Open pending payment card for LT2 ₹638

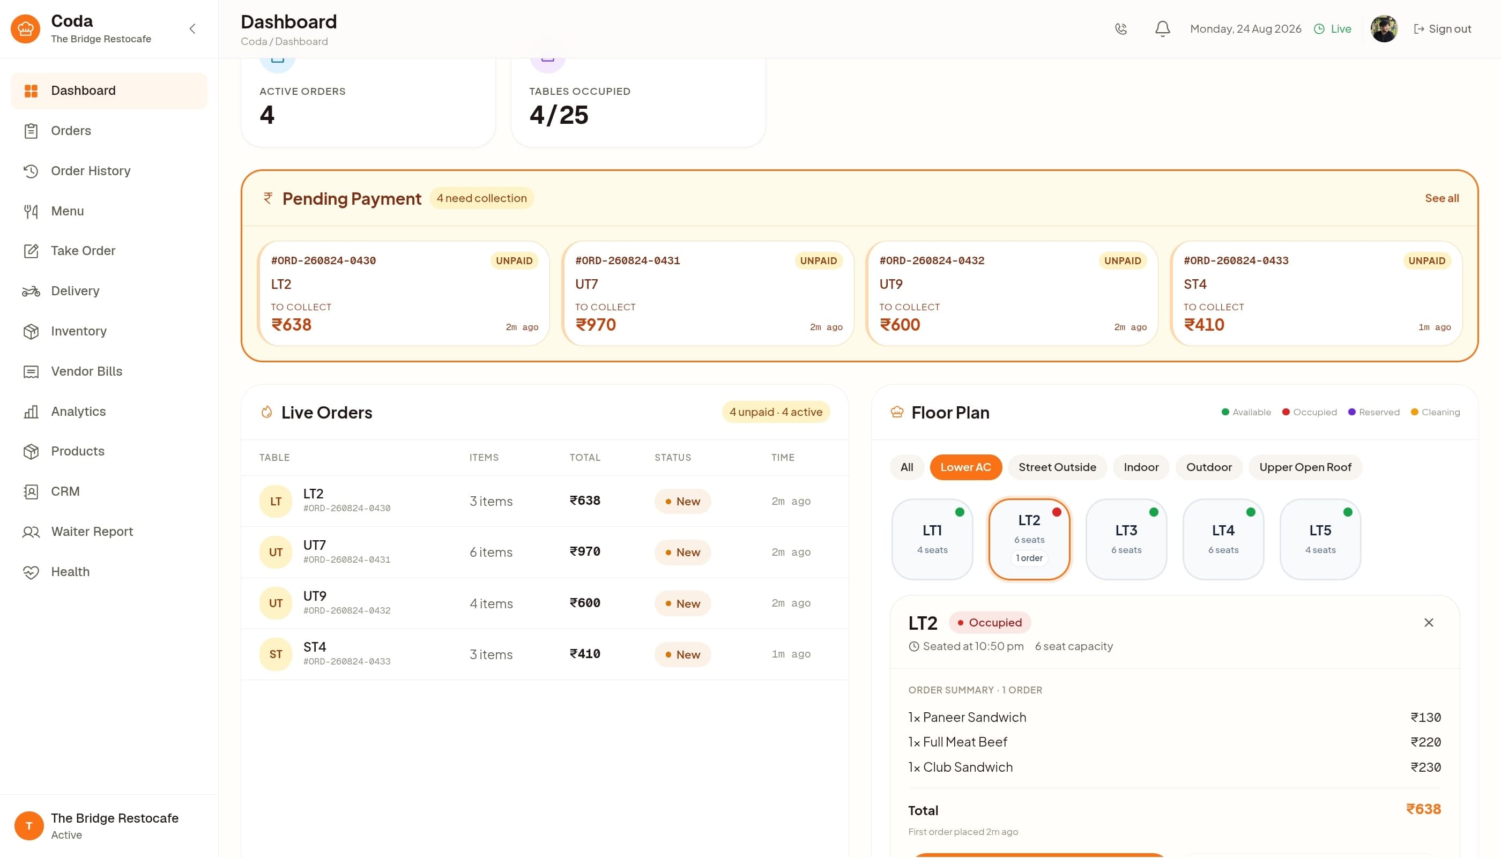pyautogui.click(x=404, y=293)
